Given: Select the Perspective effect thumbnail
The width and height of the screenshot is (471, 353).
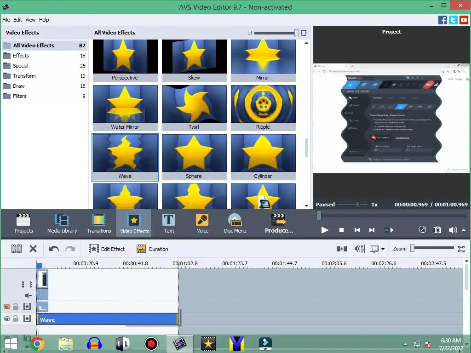Looking at the screenshot, I should (125, 60).
